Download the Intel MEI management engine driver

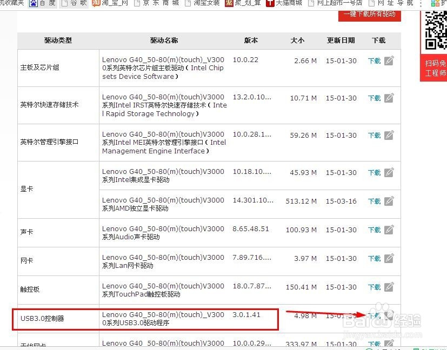(375, 135)
